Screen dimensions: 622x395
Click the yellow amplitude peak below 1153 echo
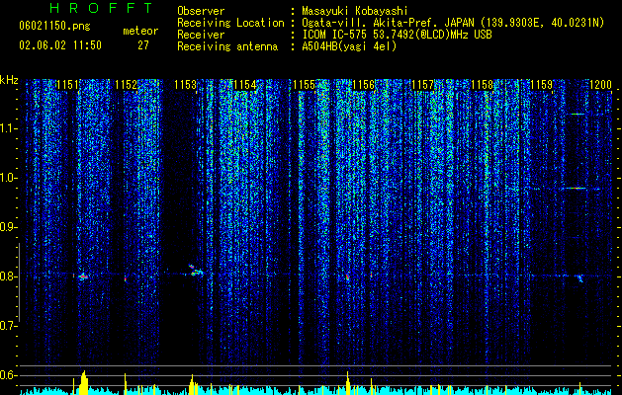193,384
